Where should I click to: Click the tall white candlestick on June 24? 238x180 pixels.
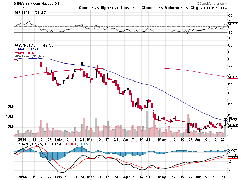click(225, 121)
